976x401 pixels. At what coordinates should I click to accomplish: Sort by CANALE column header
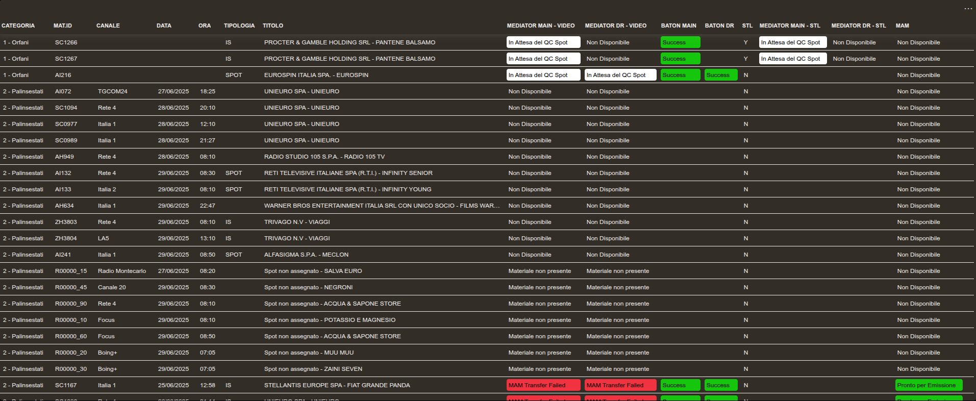pos(108,26)
